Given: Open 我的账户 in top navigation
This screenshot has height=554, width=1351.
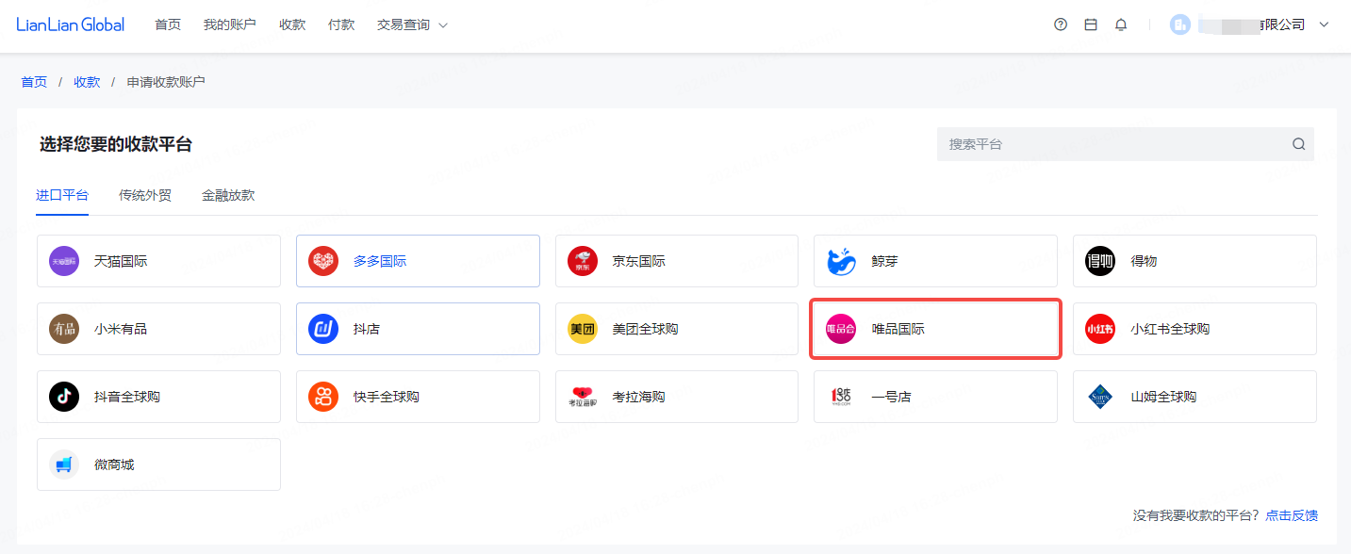Looking at the screenshot, I should pos(229,24).
